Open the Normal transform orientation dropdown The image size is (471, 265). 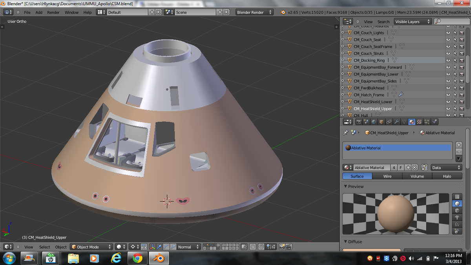189,247
